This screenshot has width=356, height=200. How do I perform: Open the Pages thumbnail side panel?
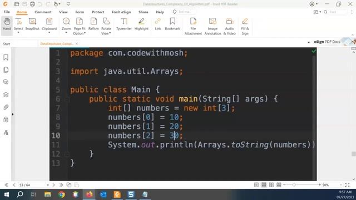coord(6,69)
